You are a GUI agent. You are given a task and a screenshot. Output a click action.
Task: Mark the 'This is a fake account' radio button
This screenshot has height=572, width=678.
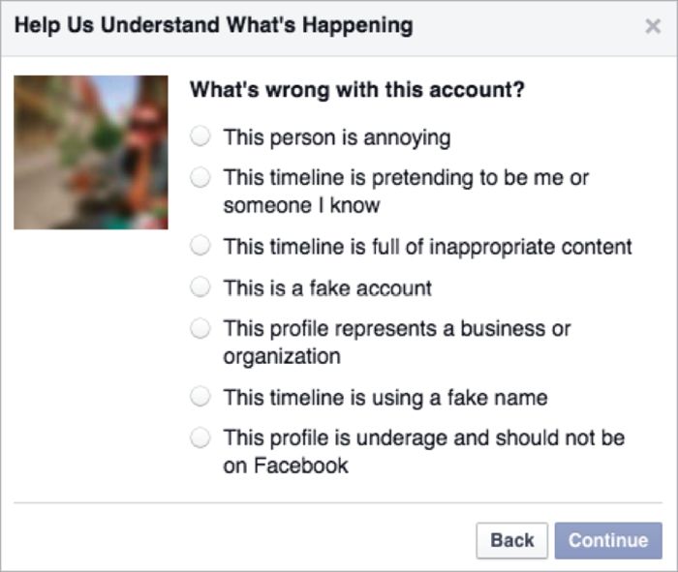tap(200, 286)
